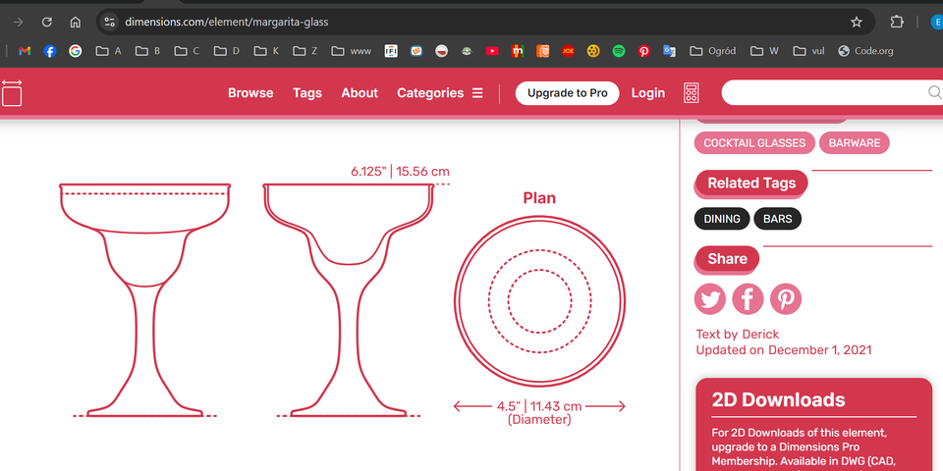Reload the page

pyautogui.click(x=46, y=22)
